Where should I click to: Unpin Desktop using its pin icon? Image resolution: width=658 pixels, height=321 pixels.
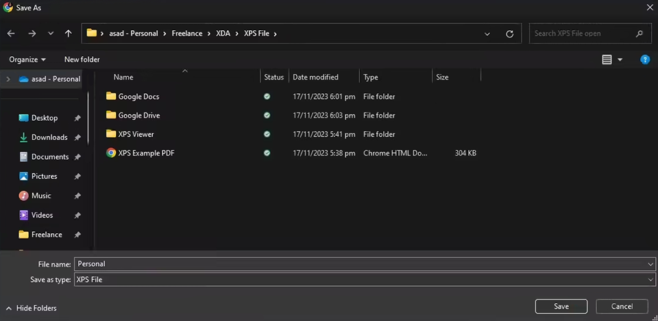click(77, 119)
